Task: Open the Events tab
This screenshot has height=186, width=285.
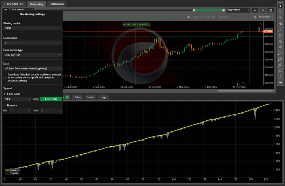Action: point(90,97)
